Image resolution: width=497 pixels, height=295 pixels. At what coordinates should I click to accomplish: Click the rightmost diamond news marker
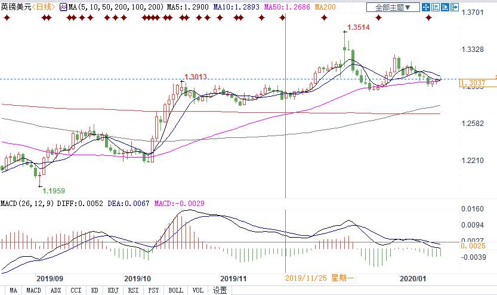428,18
